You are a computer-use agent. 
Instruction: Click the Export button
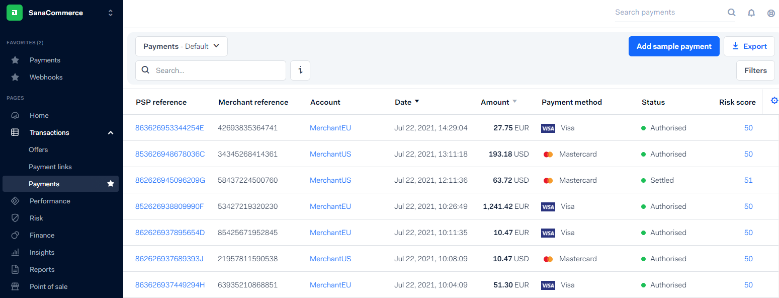(x=749, y=46)
